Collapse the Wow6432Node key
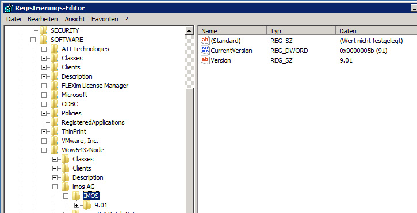417x213 pixels. pos(44,150)
